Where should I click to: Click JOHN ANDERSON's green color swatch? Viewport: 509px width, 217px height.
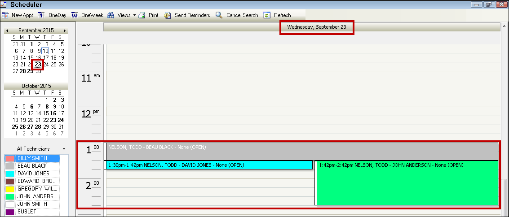click(10, 196)
